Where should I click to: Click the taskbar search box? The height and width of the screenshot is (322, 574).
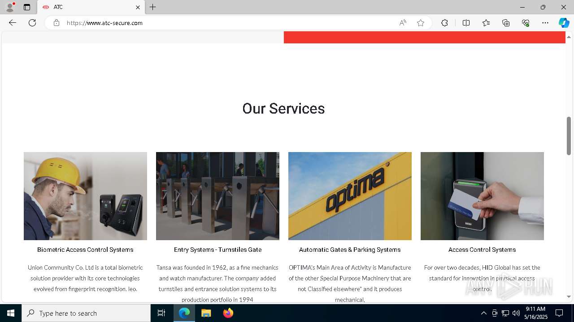[86, 313]
